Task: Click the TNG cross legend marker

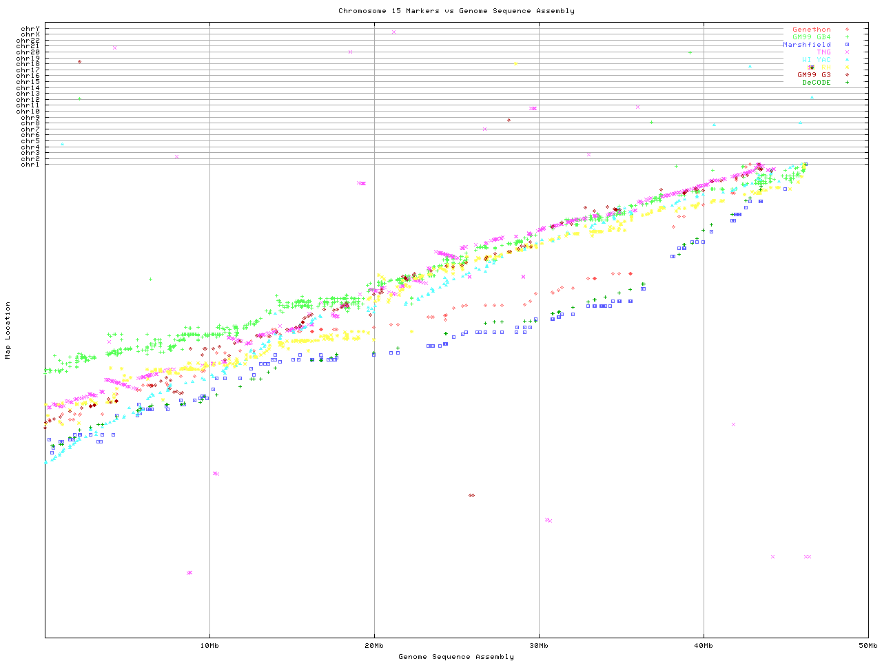Action: point(847,52)
